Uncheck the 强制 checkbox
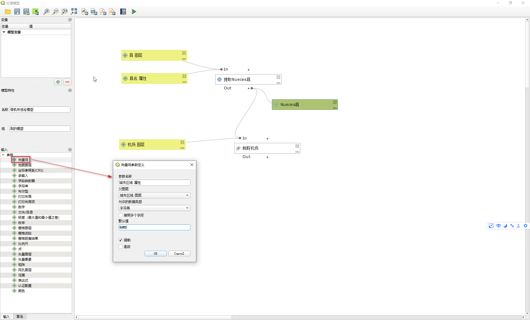This screenshot has height=320, width=530. [121, 240]
